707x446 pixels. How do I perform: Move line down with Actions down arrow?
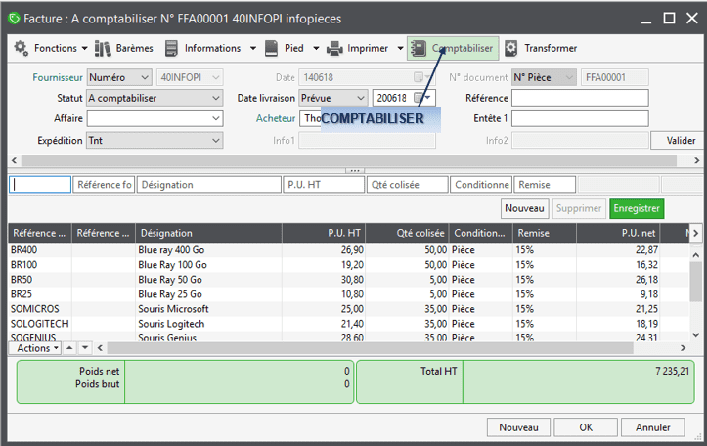(85, 347)
